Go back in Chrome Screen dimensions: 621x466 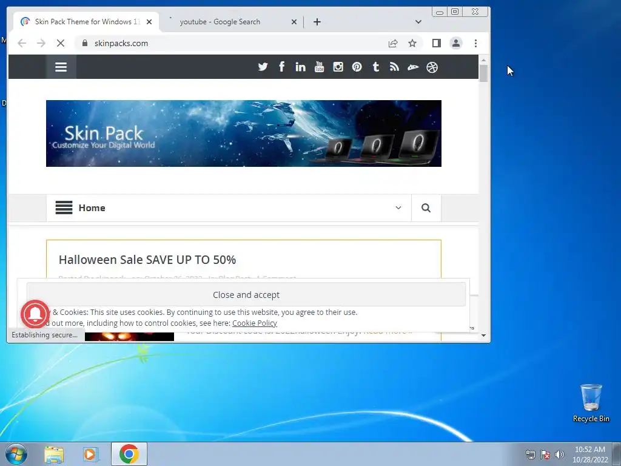[22, 43]
